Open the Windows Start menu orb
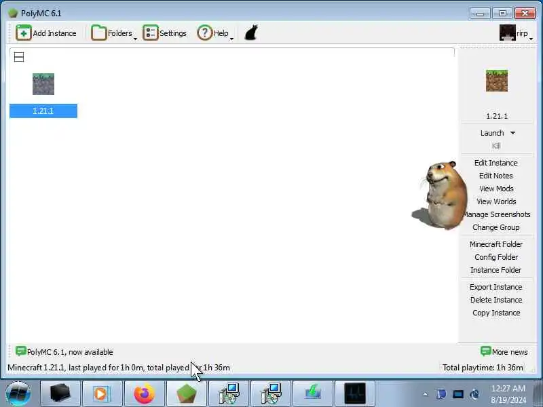Image resolution: width=543 pixels, height=407 pixels. (18, 394)
